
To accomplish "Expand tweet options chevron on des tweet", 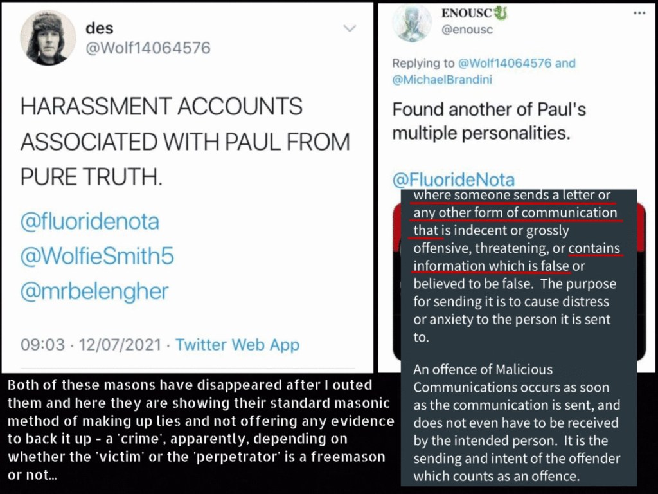I will click(350, 28).
